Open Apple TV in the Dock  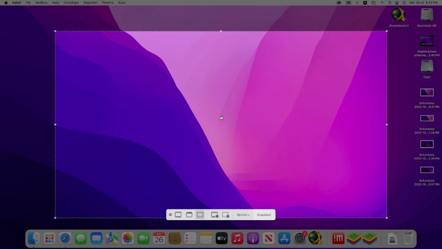click(221, 238)
